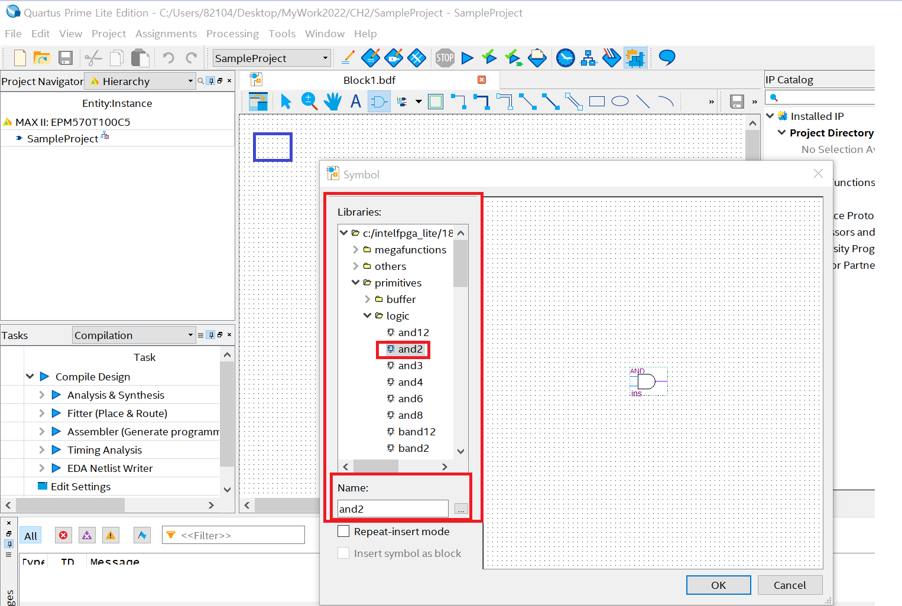The width and height of the screenshot is (902, 606).
Task: Select the Hand pan tool
Action: pos(333,102)
